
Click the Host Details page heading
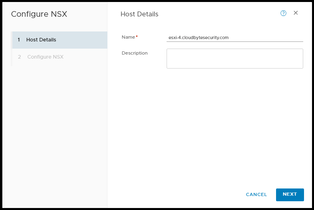click(x=139, y=14)
